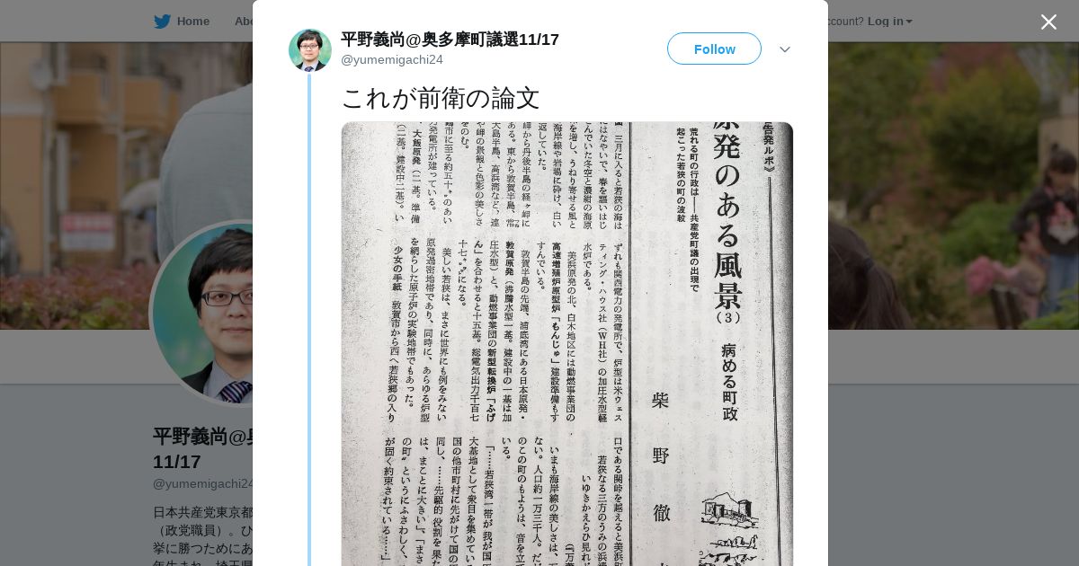This screenshot has height=566, width=1079.
Task: Click the profile name heading on the left
Action: [202, 449]
